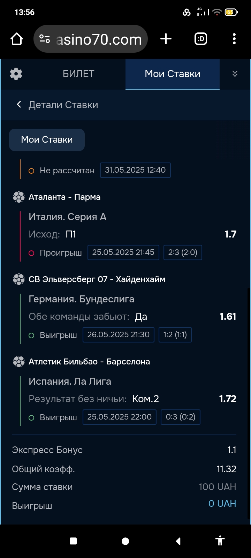Tap the 2:3 (2:0) score box
Viewport: 251px width, 558px height.
183,252
